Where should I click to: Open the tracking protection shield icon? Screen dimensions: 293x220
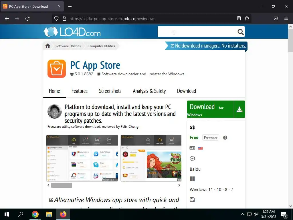coord(56,19)
